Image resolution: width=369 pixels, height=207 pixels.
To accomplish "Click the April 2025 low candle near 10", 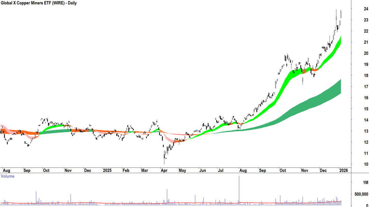I will (x=164, y=158).
